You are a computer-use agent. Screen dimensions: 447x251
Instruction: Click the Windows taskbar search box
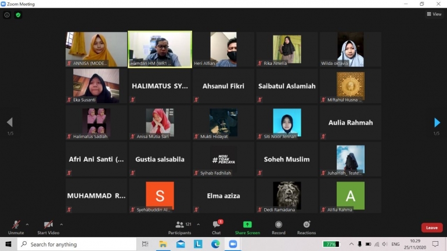click(x=75, y=244)
